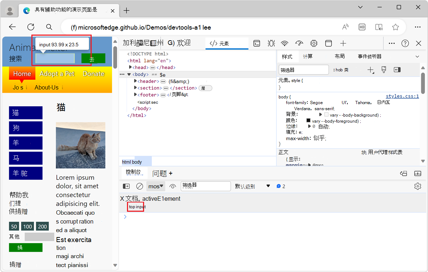This screenshot has height=272, width=428.
Task: Open the styles.css:1 source link
Action: click(402, 96)
